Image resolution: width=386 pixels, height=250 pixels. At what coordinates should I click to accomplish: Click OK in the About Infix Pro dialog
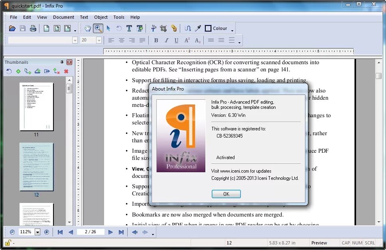pyautogui.click(x=226, y=194)
